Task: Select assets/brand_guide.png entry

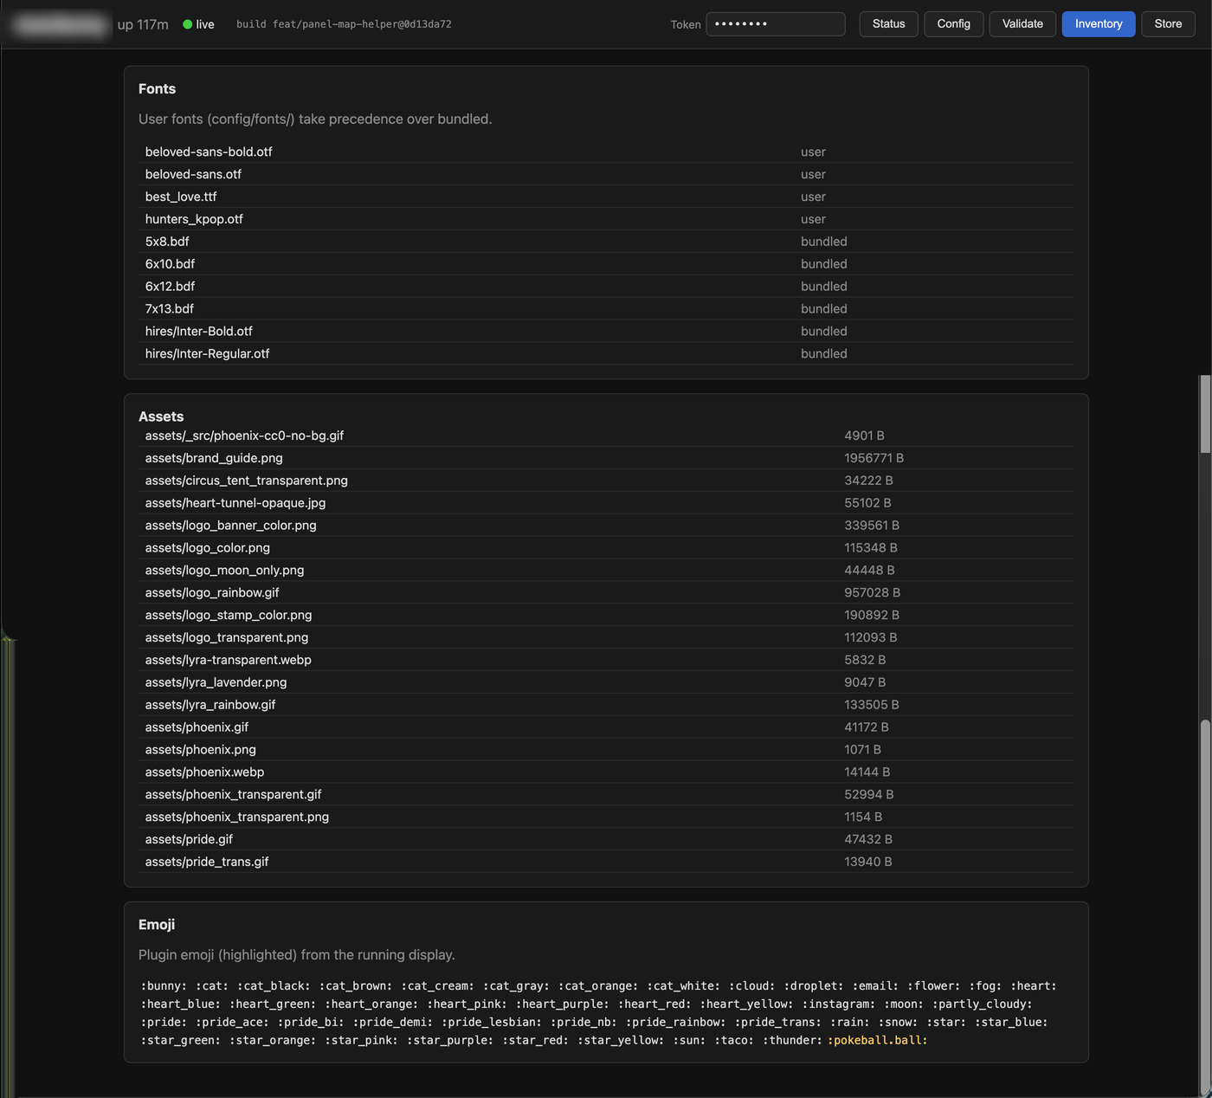Action: pos(606,458)
